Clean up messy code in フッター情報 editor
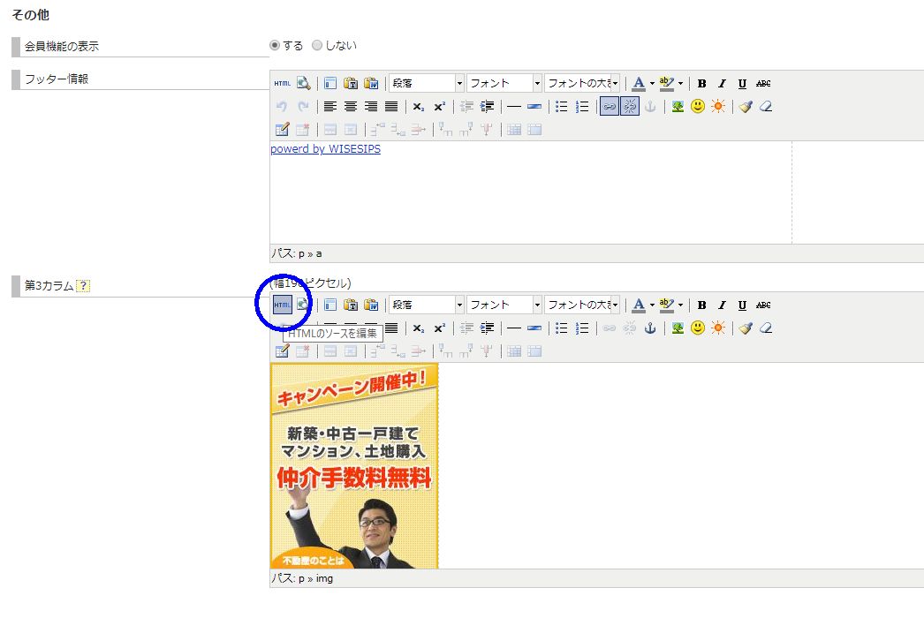 (746, 107)
